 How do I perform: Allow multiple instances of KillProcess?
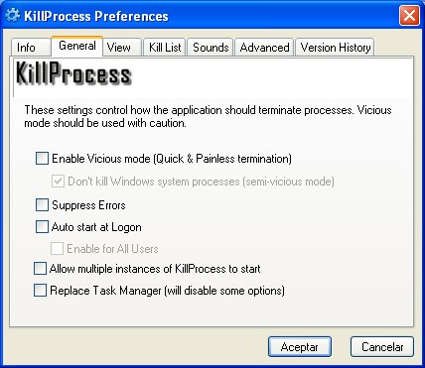click(40, 269)
